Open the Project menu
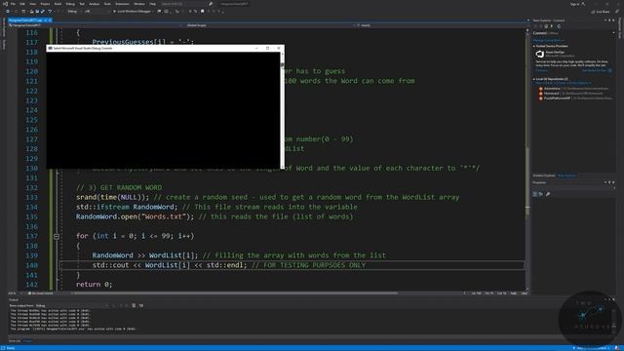Viewport: 624px width, 351px height. [x=45, y=4]
